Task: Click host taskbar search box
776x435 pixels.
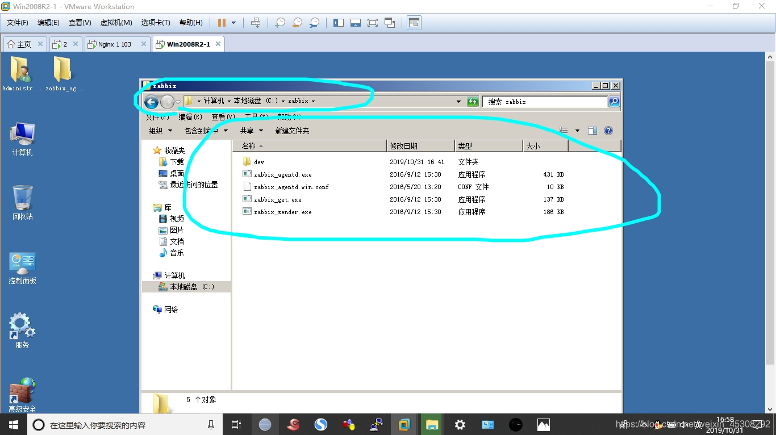Action: tap(125, 425)
